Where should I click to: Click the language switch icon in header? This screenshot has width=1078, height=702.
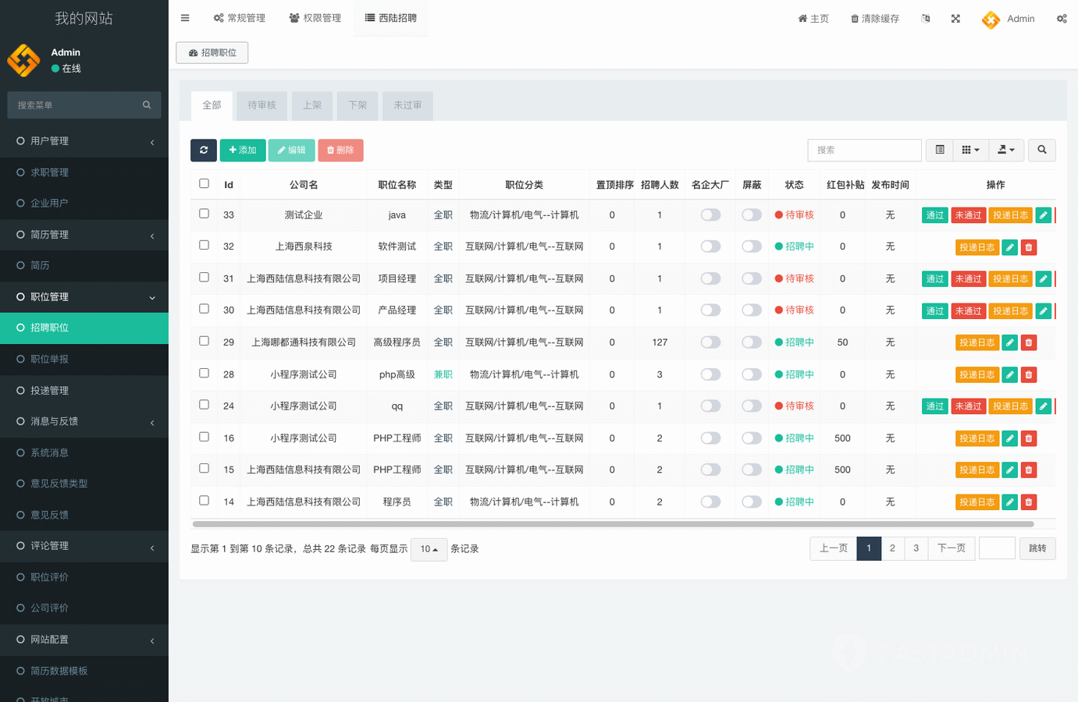[926, 19]
